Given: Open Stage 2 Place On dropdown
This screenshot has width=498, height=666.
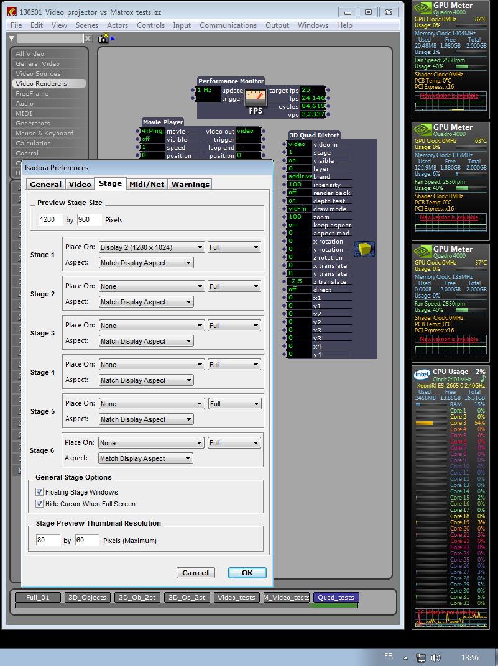Looking at the screenshot, I should pos(152,286).
